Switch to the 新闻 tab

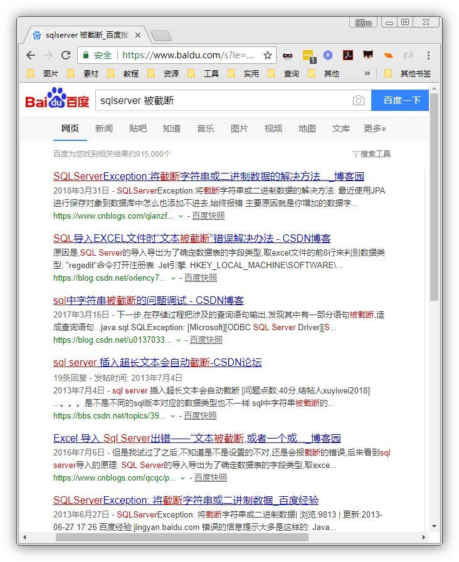[103, 128]
